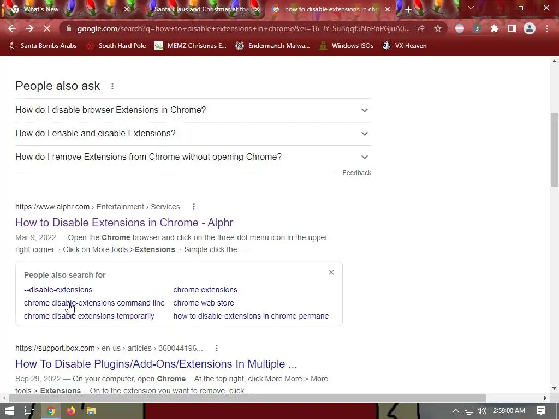Click the forward navigation arrow
Viewport: 559px width, 419px height.
click(x=29, y=28)
